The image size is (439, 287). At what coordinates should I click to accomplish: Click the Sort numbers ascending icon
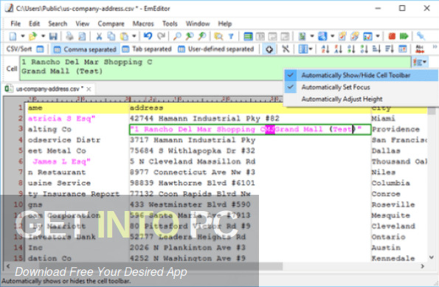[x=350, y=49]
